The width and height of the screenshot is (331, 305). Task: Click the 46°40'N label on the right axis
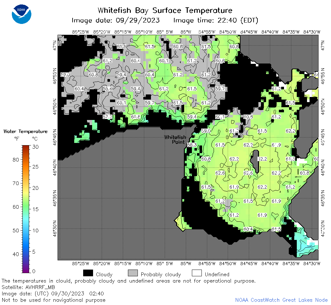tap(323, 168)
